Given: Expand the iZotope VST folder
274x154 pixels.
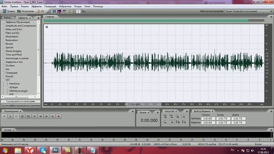Looking at the screenshot, I should pos(7,87).
